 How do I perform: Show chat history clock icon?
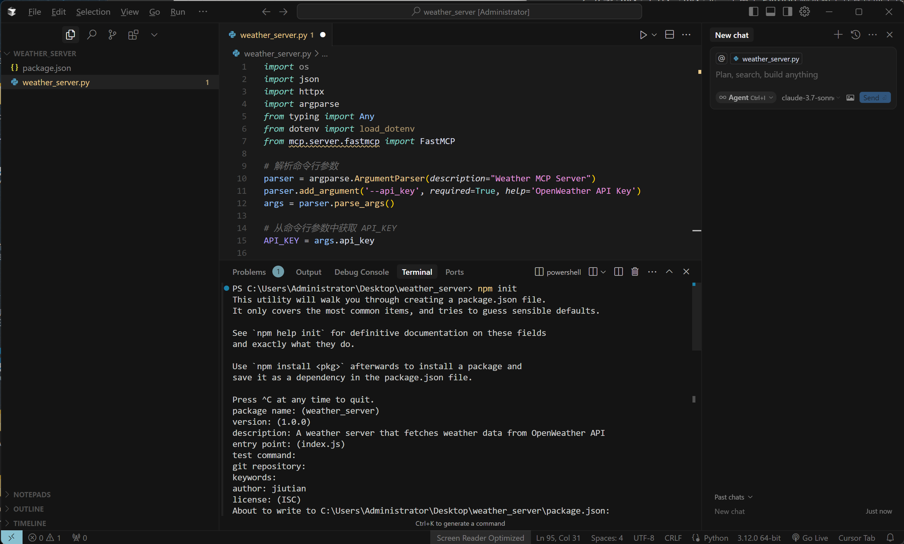(x=856, y=35)
